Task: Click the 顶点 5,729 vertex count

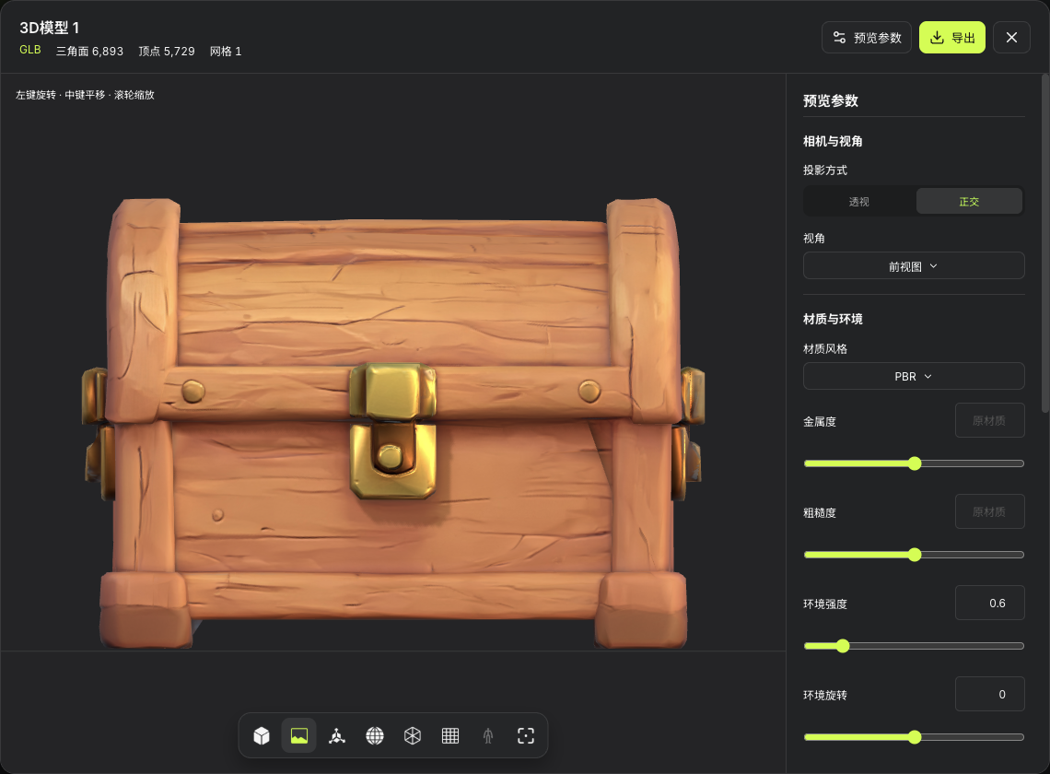Action: pos(167,52)
